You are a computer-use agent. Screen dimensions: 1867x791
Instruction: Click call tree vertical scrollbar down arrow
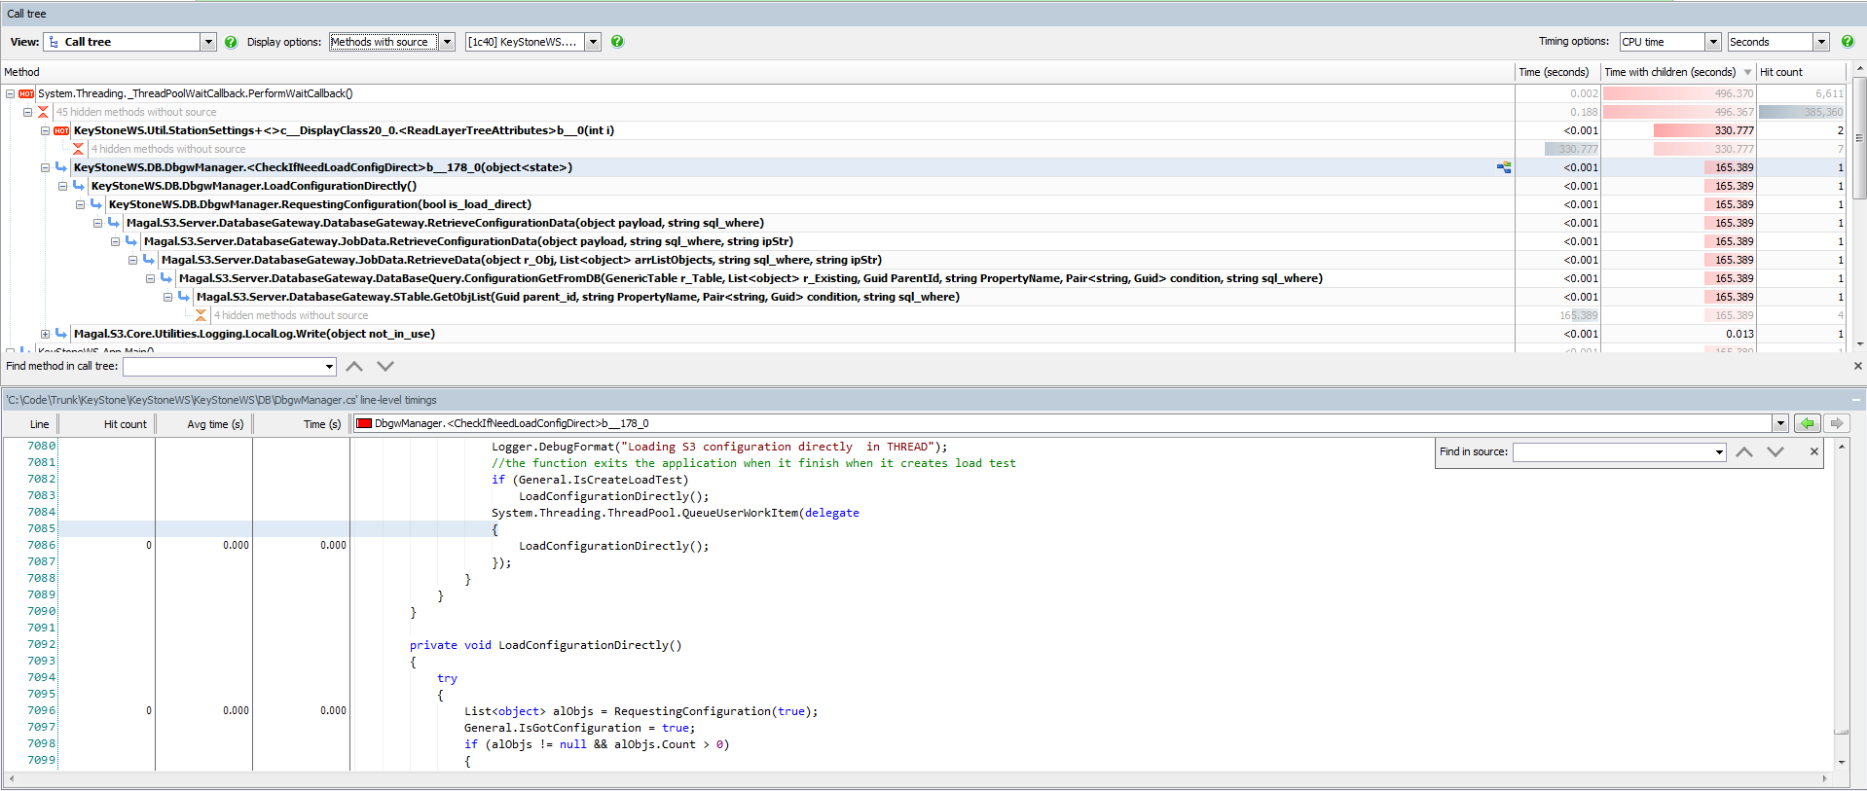[1859, 343]
